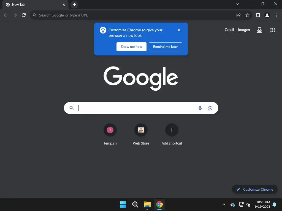Dismiss the Customize Chrome tip popup
282x211 pixels.
(x=179, y=30)
